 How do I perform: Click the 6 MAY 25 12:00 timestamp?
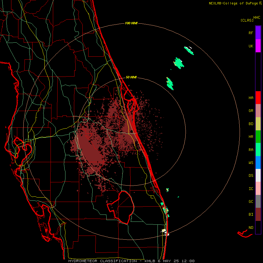click(176, 261)
